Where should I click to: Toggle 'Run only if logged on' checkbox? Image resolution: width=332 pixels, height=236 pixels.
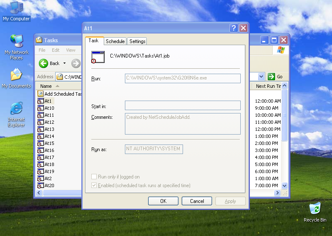pyautogui.click(x=94, y=177)
